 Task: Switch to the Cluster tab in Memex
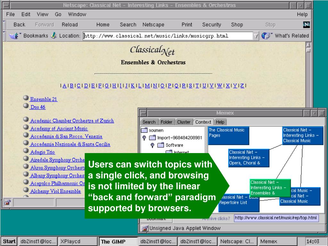(184, 122)
